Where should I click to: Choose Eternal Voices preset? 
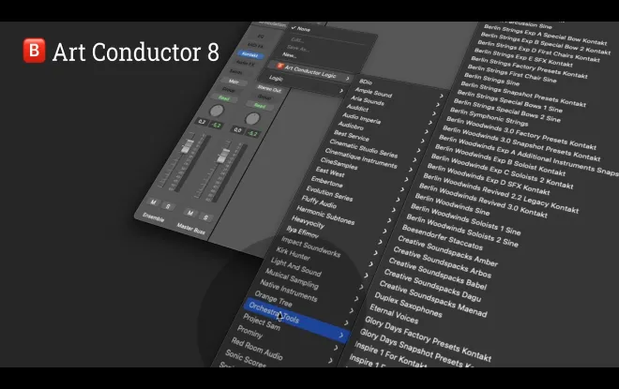(x=394, y=314)
